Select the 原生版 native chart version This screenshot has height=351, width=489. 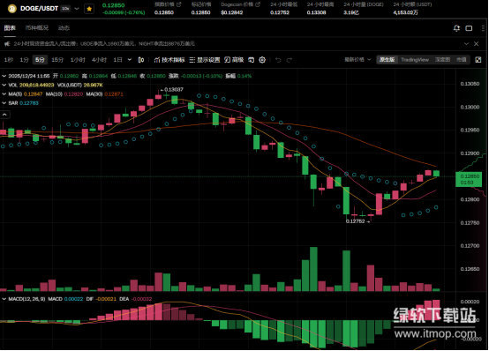coord(387,60)
